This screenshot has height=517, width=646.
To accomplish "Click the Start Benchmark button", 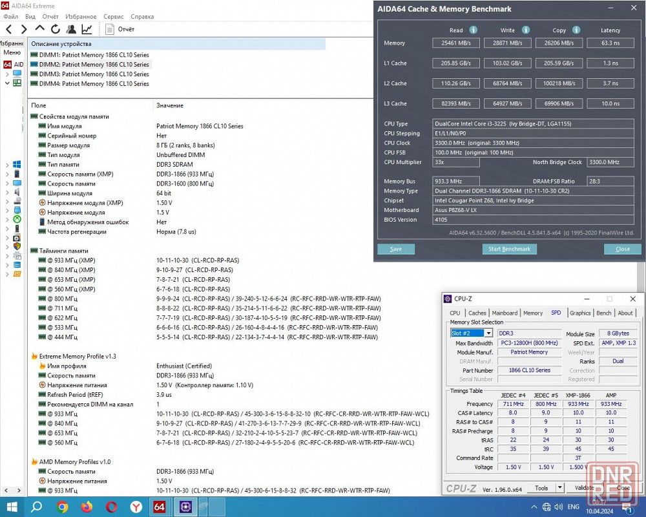I will pos(510,249).
